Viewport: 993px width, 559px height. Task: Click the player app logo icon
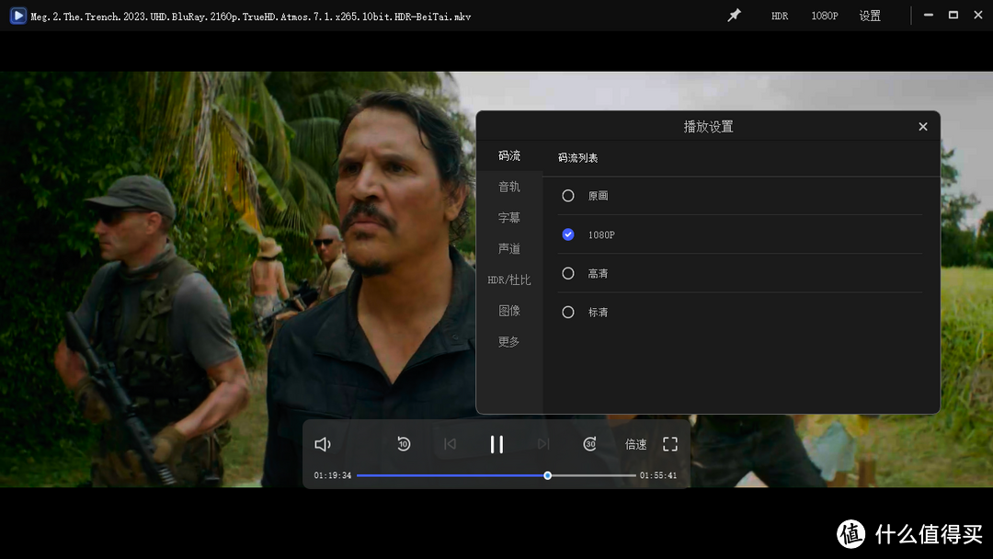(x=17, y=16)
